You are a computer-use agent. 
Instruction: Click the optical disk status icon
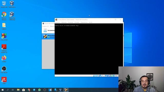[96, 76]
